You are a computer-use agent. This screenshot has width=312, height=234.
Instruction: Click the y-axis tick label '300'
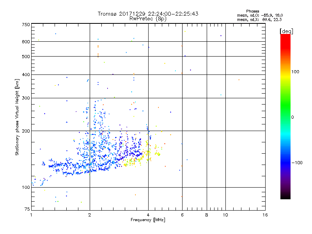pyautogui.click(x=26, y=98)
